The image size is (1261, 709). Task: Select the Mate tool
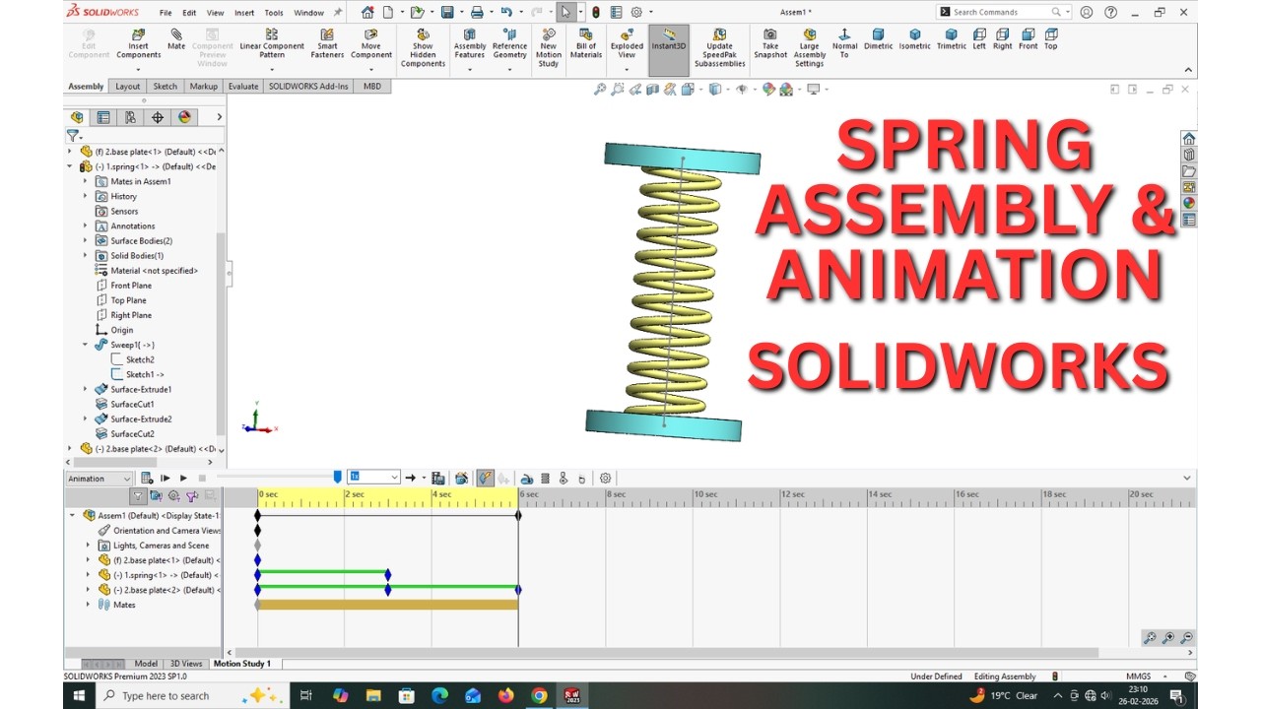point(176,39)
